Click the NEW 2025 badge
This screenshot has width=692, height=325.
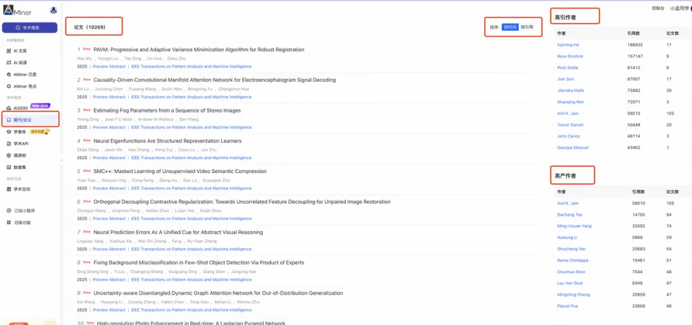[40, 106]
